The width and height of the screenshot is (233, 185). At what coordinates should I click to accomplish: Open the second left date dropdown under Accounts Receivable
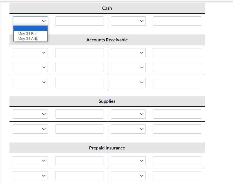pos(30,67)
